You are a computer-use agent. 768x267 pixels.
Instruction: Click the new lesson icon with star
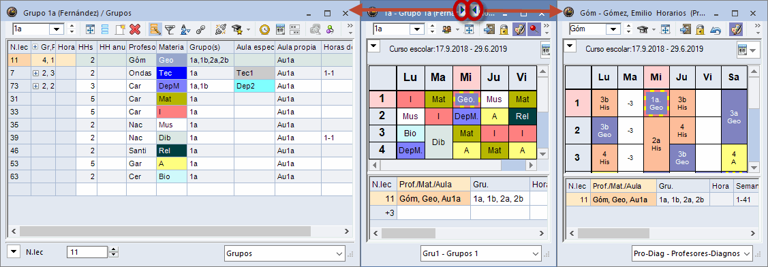[x=120, y=29]
